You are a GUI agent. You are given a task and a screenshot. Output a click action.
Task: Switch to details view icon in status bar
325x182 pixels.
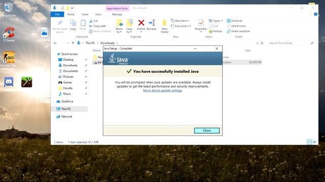309,142
